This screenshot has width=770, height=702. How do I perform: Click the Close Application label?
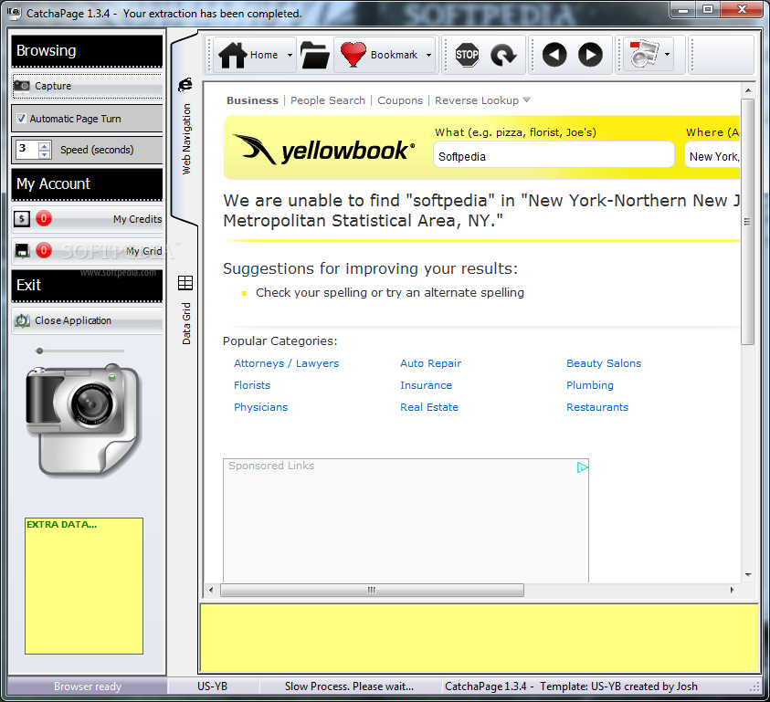(73, 320)
